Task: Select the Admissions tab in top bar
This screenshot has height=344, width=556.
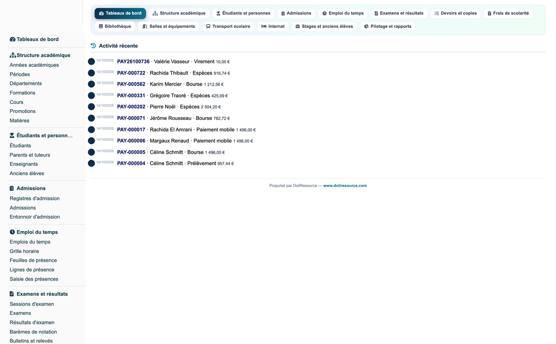Action: [x=297, y=13]
